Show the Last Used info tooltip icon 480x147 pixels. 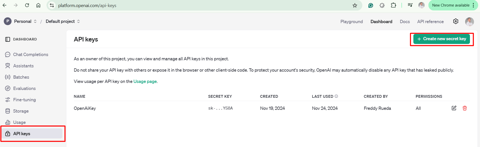point(336,96)
